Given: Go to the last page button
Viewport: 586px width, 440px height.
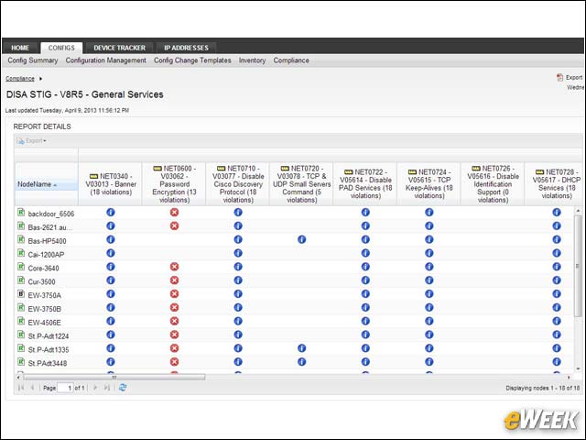Looking at the screenshot, I should pyautogui.click(x=107, y=388).
